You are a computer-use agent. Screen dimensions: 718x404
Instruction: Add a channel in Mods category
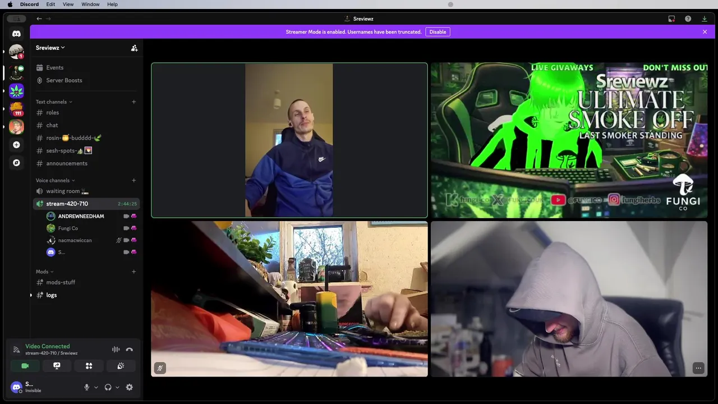pyautogui.click(x=134, y=272)
